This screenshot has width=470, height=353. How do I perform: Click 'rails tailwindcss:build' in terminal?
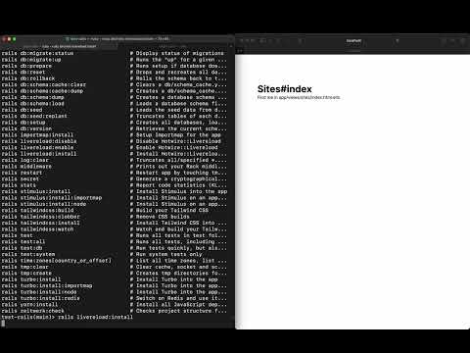tap(37, 211)
